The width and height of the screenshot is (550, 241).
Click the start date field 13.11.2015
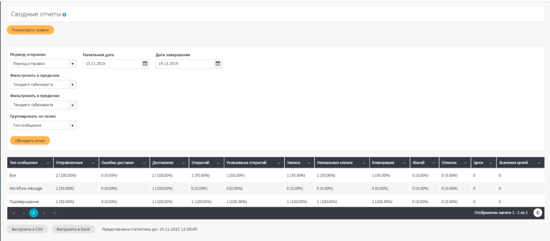tap(111, 64)
